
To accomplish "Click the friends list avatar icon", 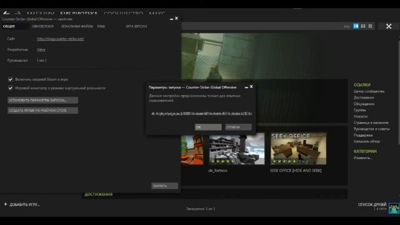I will 394,208.
